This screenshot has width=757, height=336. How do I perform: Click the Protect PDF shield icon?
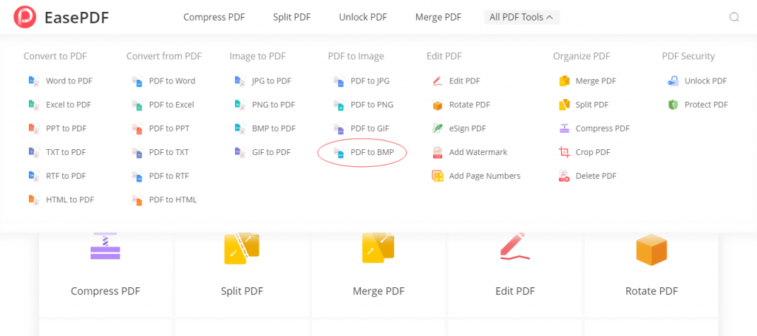pos(673,105)
